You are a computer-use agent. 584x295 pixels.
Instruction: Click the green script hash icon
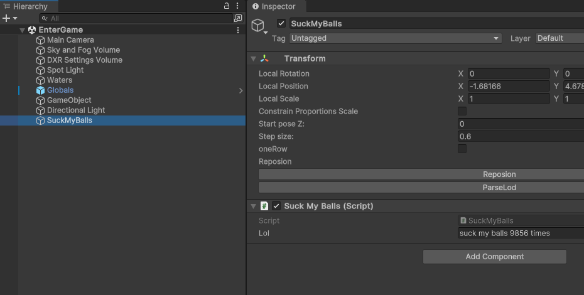click(x=264, y=206)
